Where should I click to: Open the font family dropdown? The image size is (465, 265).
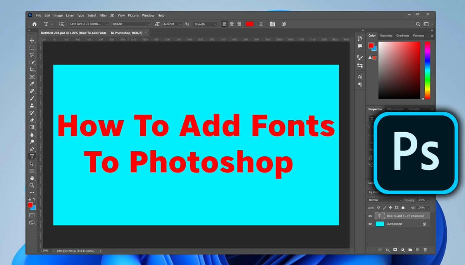[x=87, y=24]
